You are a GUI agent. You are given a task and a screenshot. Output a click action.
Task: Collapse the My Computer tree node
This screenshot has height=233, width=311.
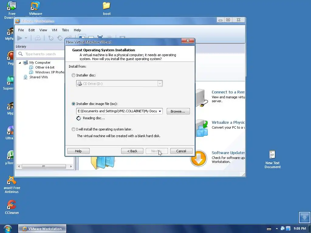point(20,62)
